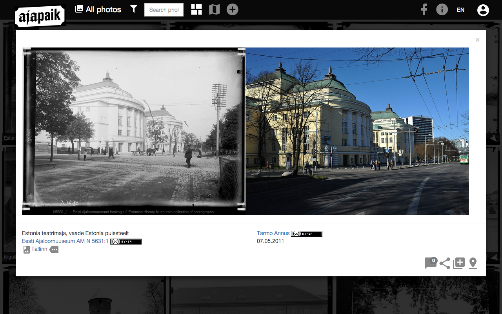Image resolution: width=502 pixels, height=314 pixels.
Task: Click the Ajapaik logo
Action: 40,16
